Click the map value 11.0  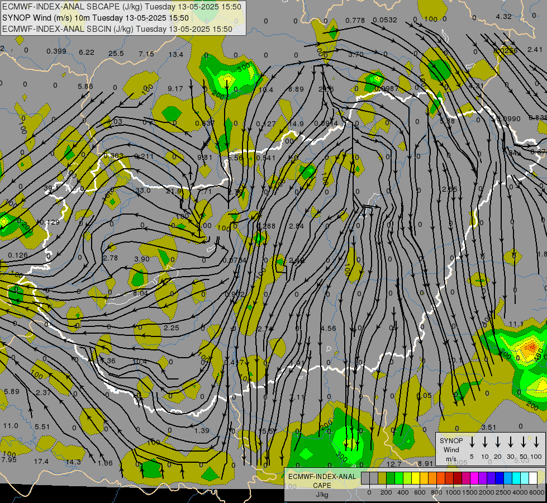tap(11, 425)
